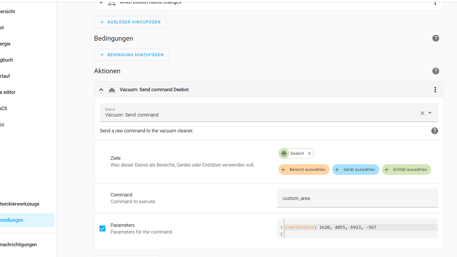Select Gerät auswählen target chip
This screenshot has width=457, height=257.
tap(355, 170)
